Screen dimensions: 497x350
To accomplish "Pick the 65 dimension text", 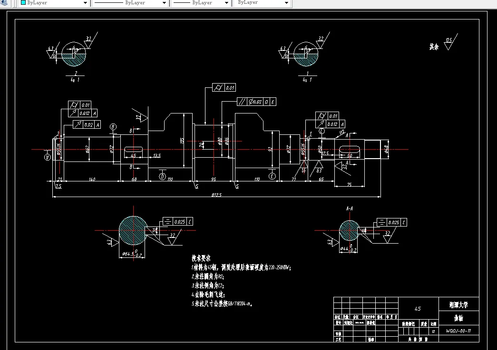I will (321, 179).
